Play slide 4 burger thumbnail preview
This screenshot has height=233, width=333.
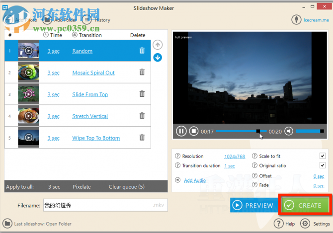[x=28, y=116]
